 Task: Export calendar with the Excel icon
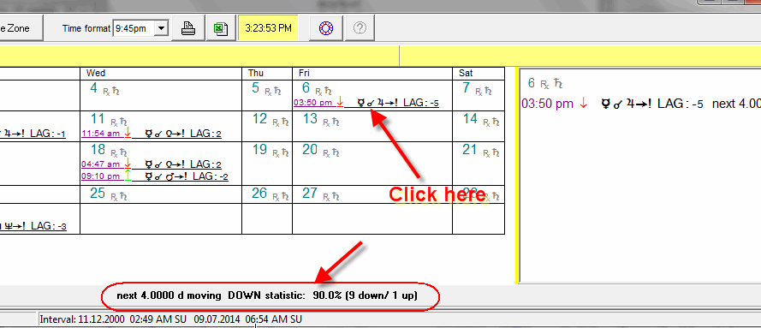(221, 28)
